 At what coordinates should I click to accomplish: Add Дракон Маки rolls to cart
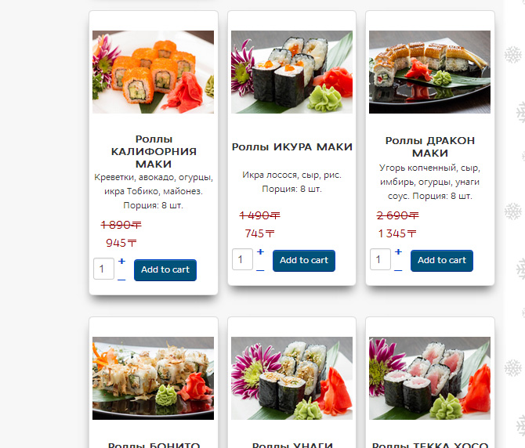tap(442, 260)
